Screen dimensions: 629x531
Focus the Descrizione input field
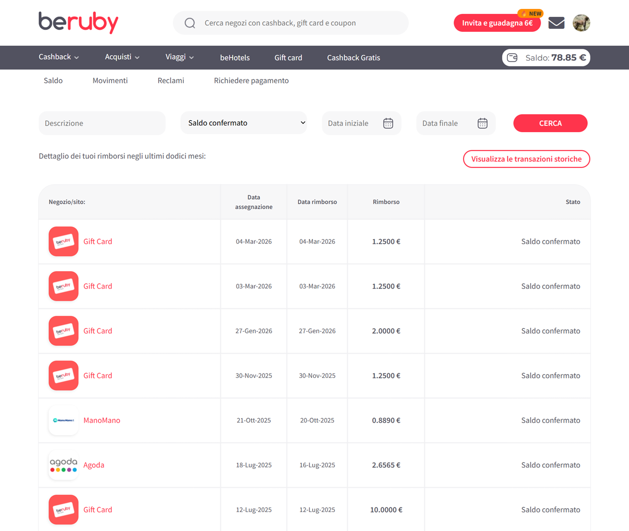[102, 123]
